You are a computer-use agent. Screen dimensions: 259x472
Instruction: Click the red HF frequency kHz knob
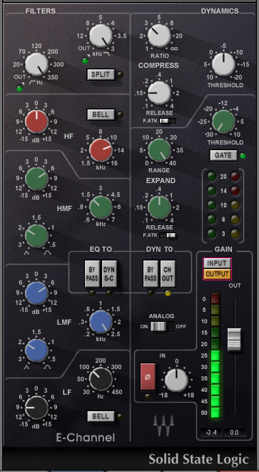101,150
